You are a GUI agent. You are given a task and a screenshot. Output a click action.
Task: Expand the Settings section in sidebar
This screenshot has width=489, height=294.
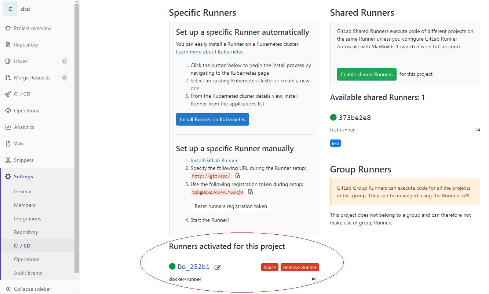(23, 176)
